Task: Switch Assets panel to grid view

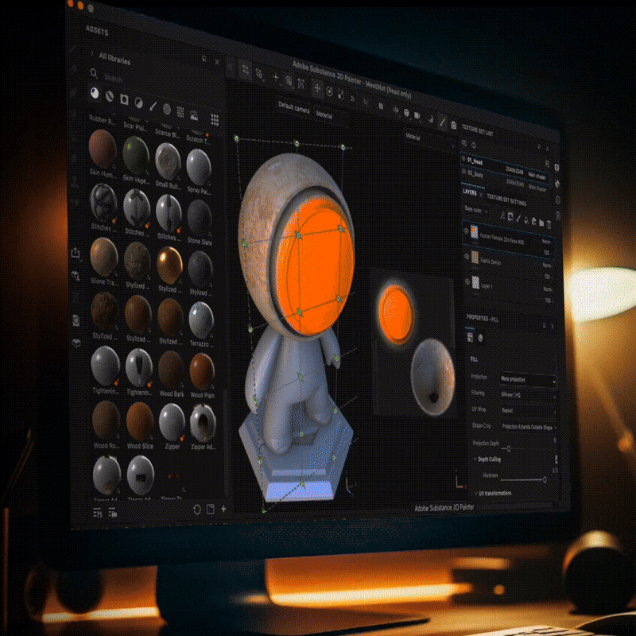Action: 215,119
